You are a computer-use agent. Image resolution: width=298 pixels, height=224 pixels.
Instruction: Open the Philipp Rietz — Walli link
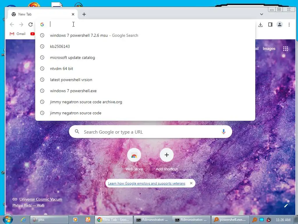click(x=29, y=205)
